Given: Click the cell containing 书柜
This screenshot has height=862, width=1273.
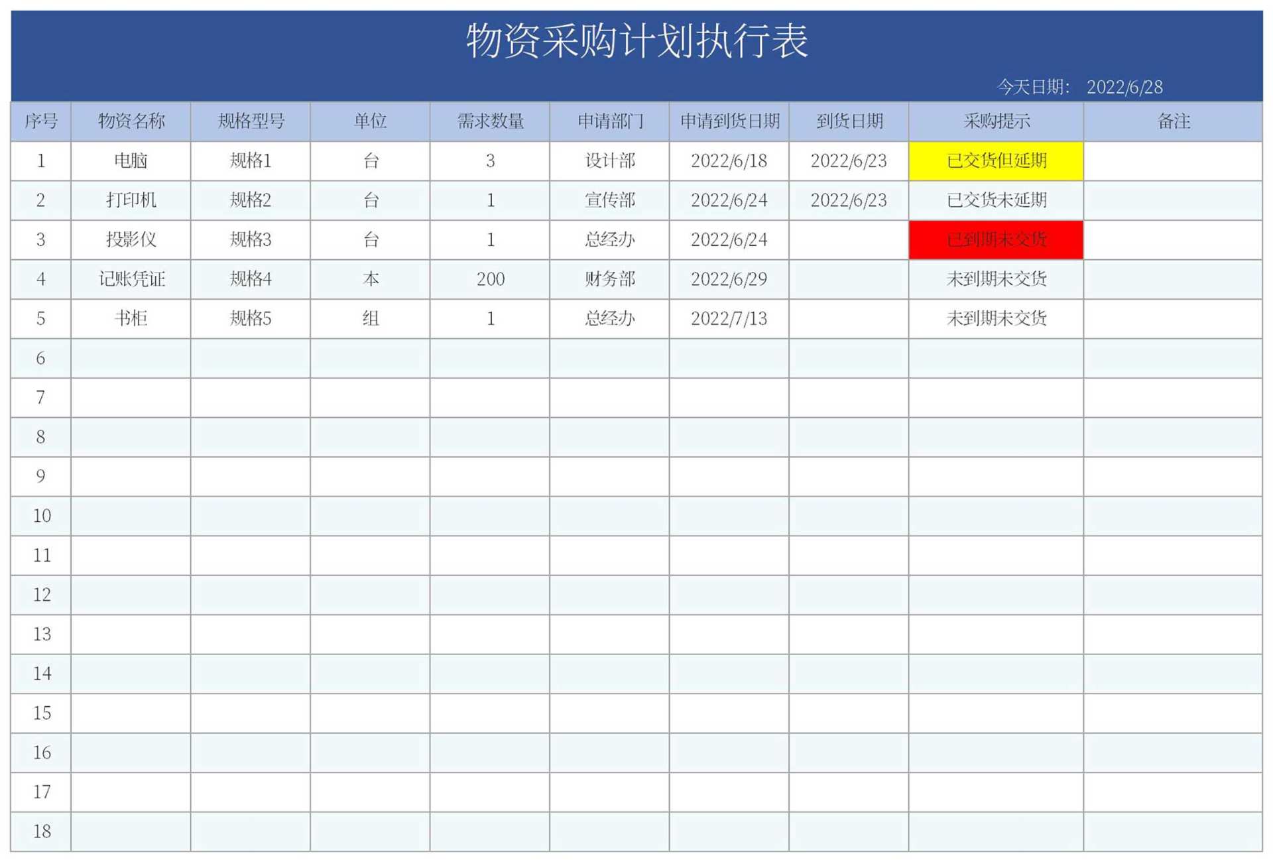Looking at the screenshot, I should pyautogui.click(x=131, y=319).
